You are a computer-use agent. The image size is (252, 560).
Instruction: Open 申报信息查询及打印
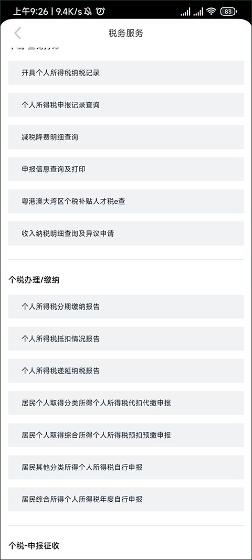click(126, 170)
